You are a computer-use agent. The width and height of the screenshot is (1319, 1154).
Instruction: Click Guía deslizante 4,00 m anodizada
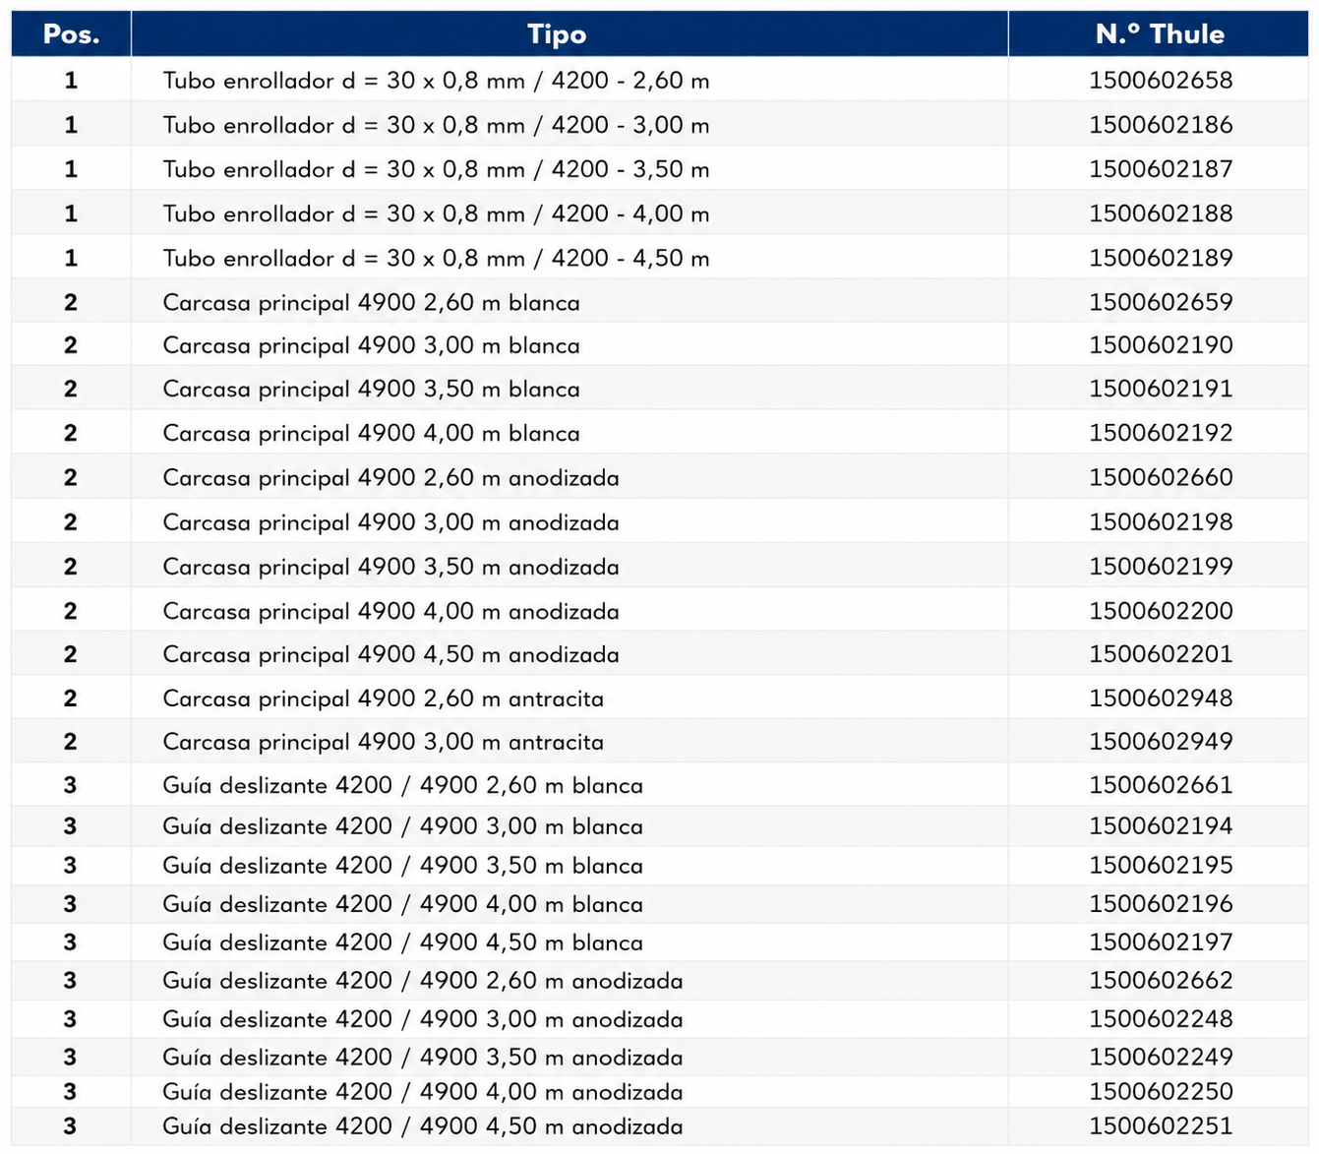[423, 1093]
